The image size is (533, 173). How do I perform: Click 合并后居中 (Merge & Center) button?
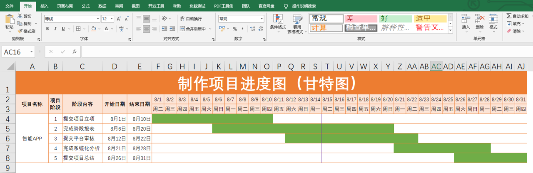pos(193,29)
